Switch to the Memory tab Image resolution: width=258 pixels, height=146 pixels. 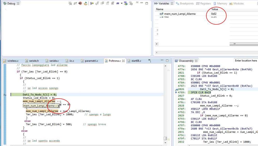coord(220,3)
